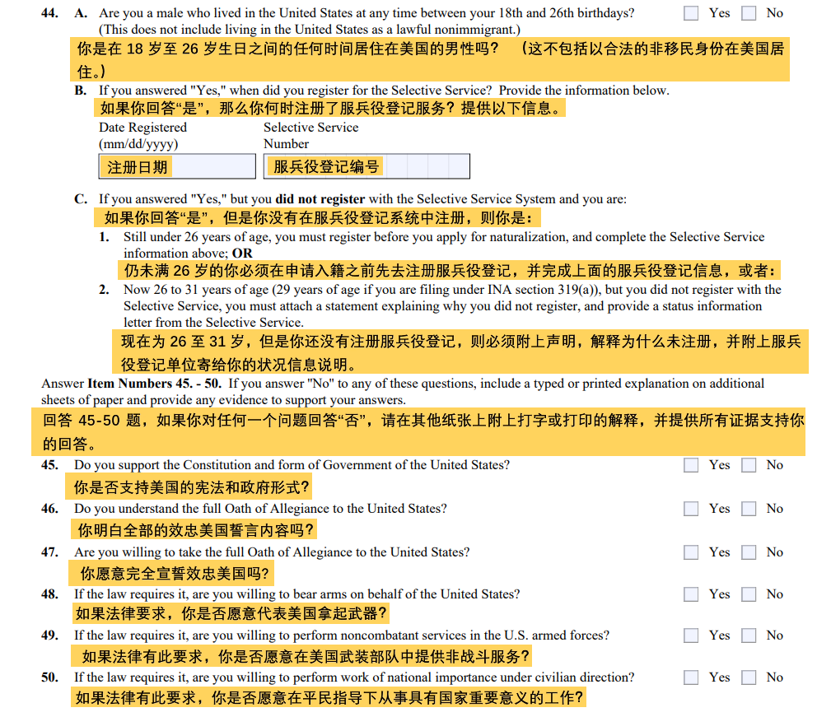
Task: Check Yes for question 48 on bearing arms
Action: tap(692, 594)
